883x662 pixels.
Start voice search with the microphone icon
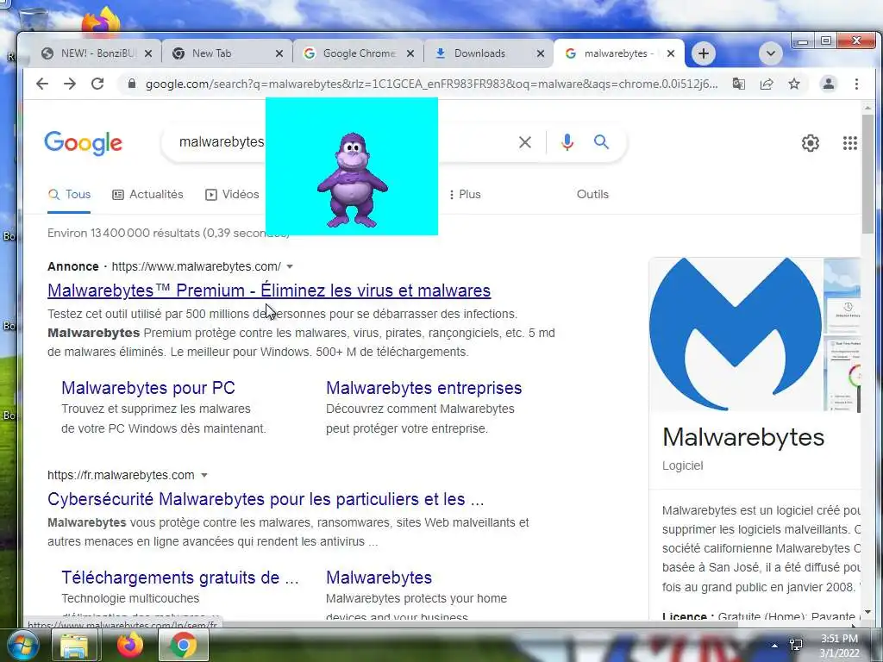tap(567, 142)
